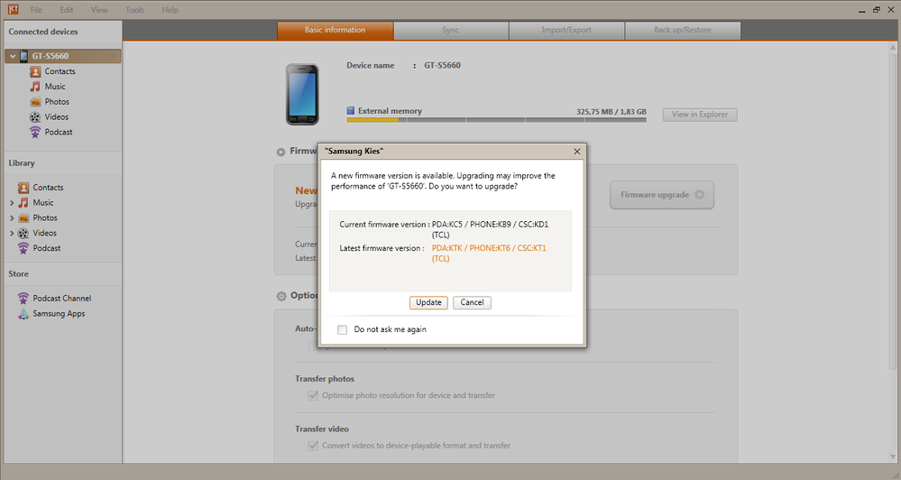Open device Podcast icon under GT-S5660
Image resolution: width=901 pixels, height=480 pixels.
[x=35, y=133]
